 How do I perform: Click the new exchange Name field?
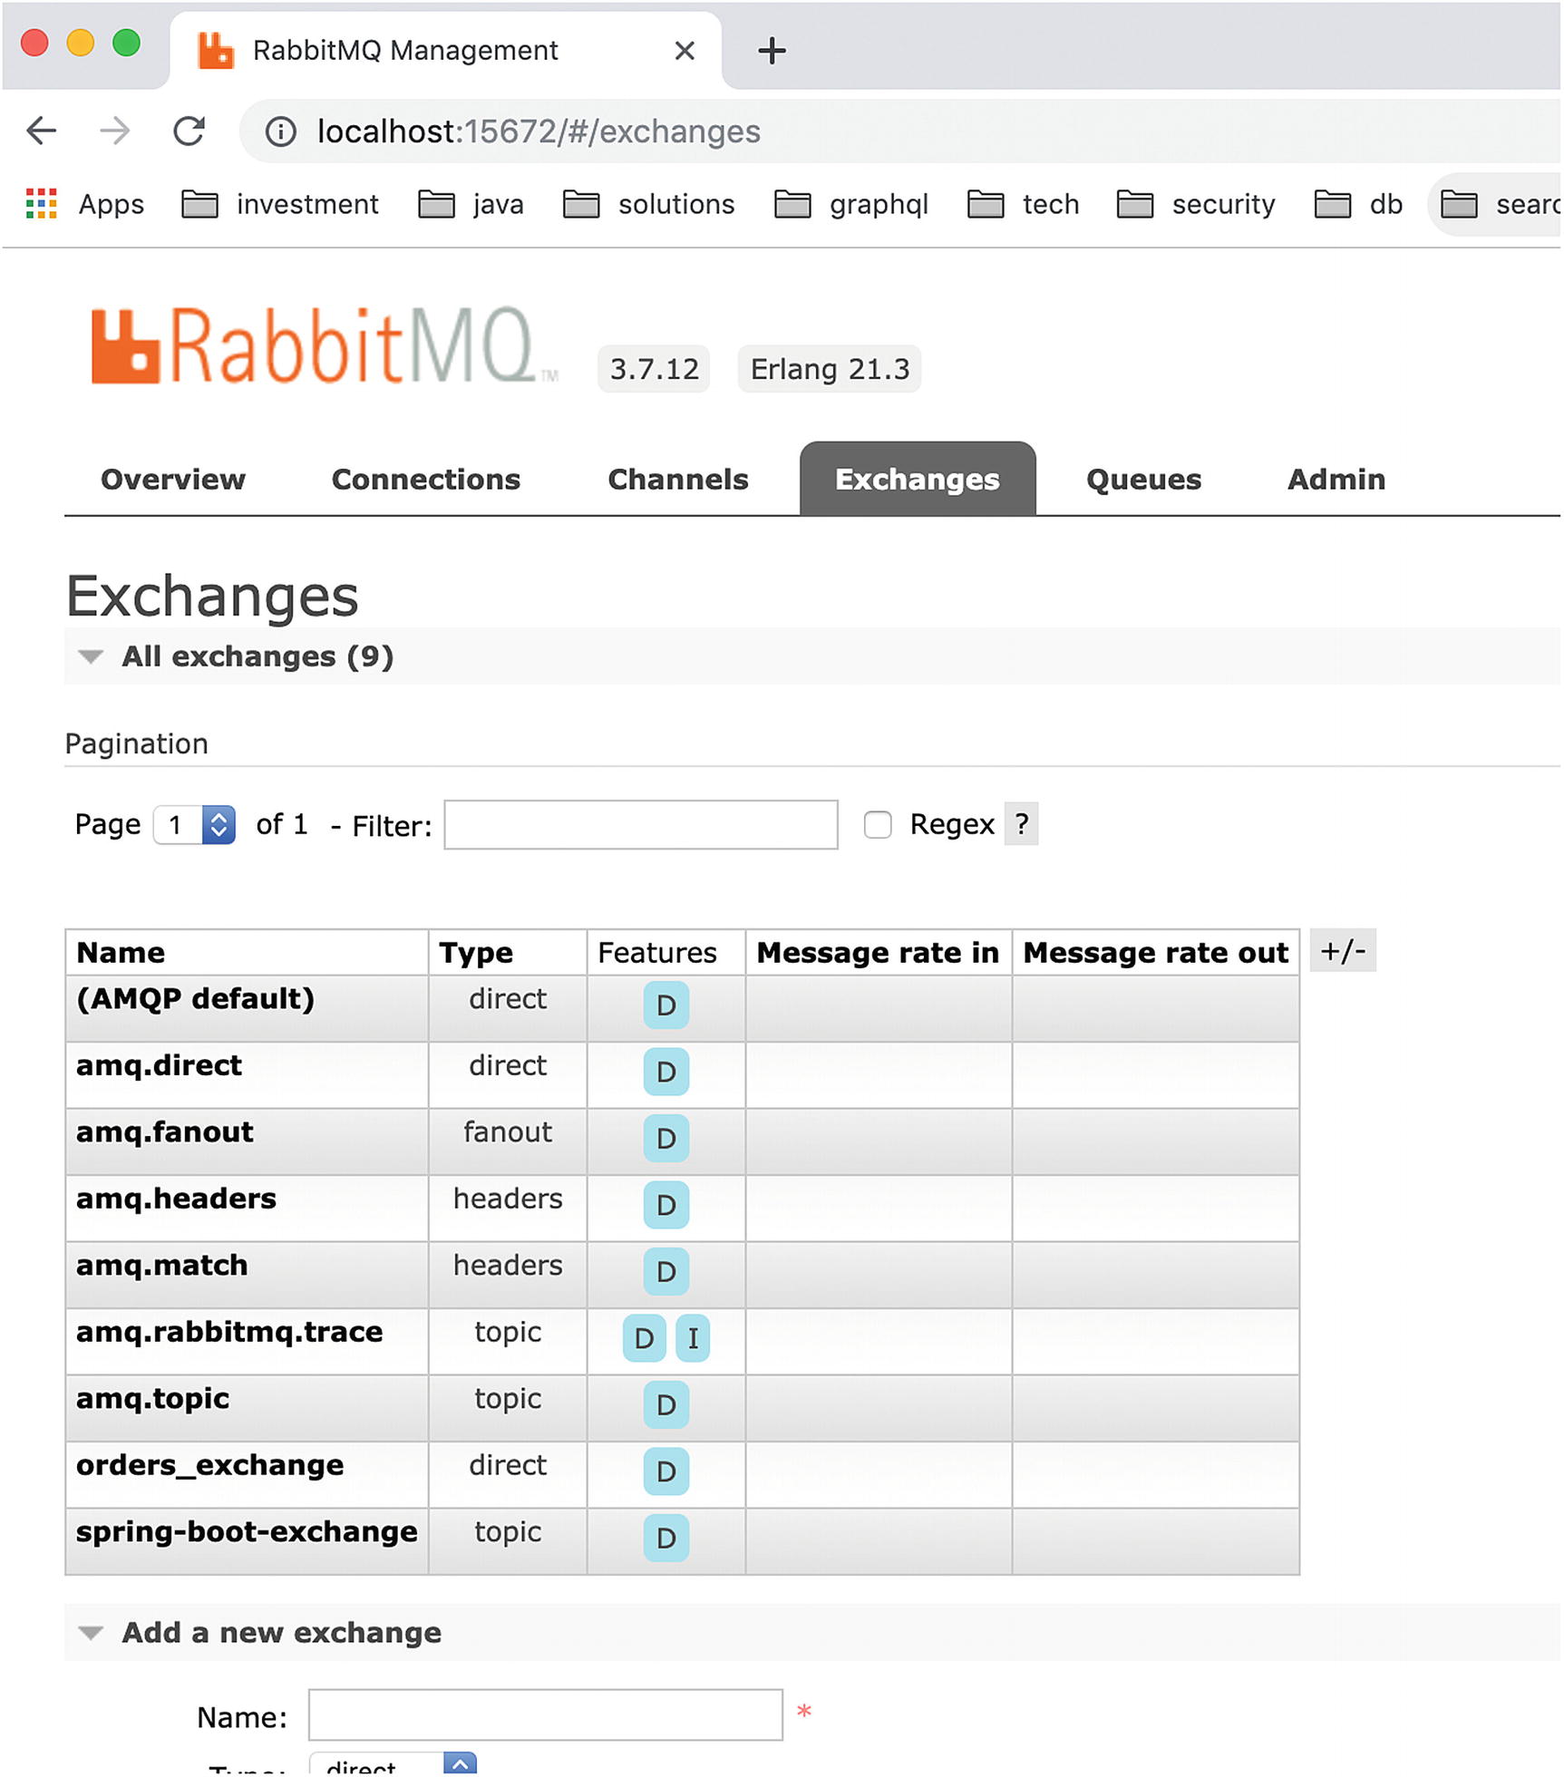pos(545,1714)
